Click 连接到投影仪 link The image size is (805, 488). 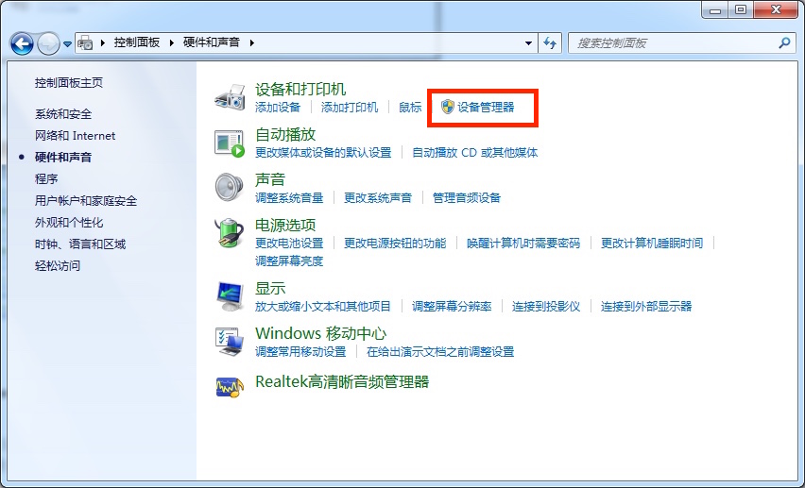[546, 307]
